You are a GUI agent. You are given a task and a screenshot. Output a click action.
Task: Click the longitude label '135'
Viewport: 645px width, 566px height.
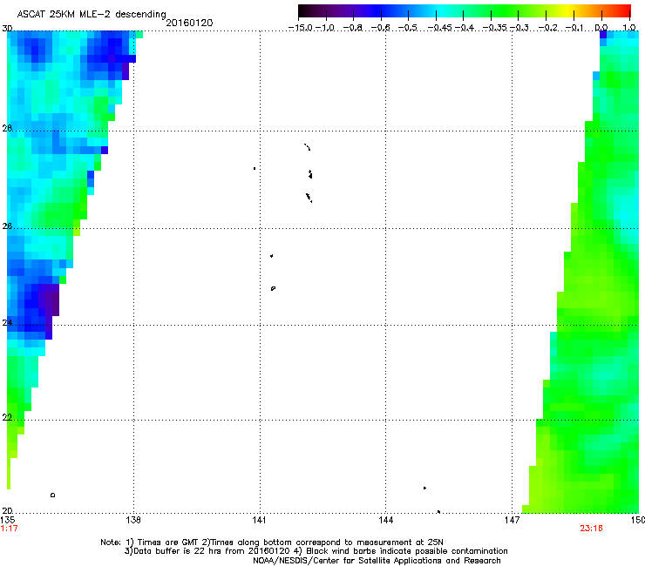tap(8, 520)
